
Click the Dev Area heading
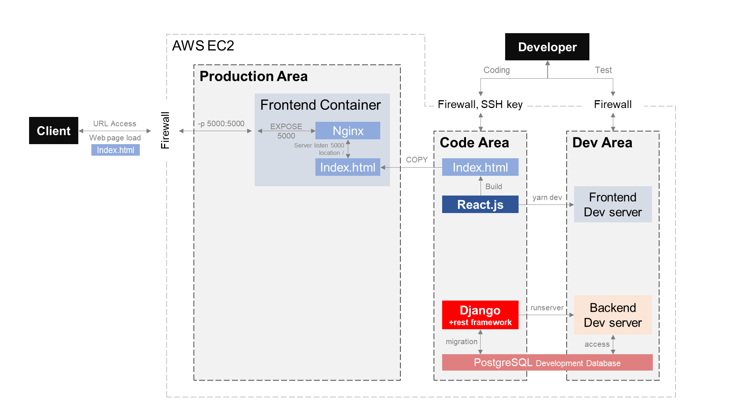(x=602, y=143)
